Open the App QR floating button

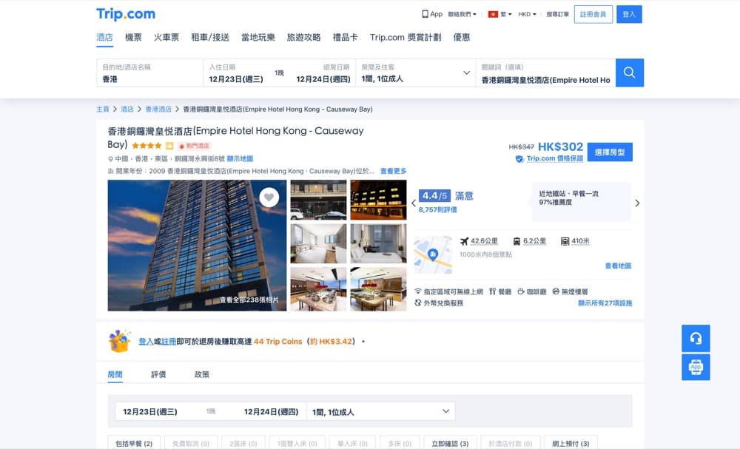pos(696,367)
